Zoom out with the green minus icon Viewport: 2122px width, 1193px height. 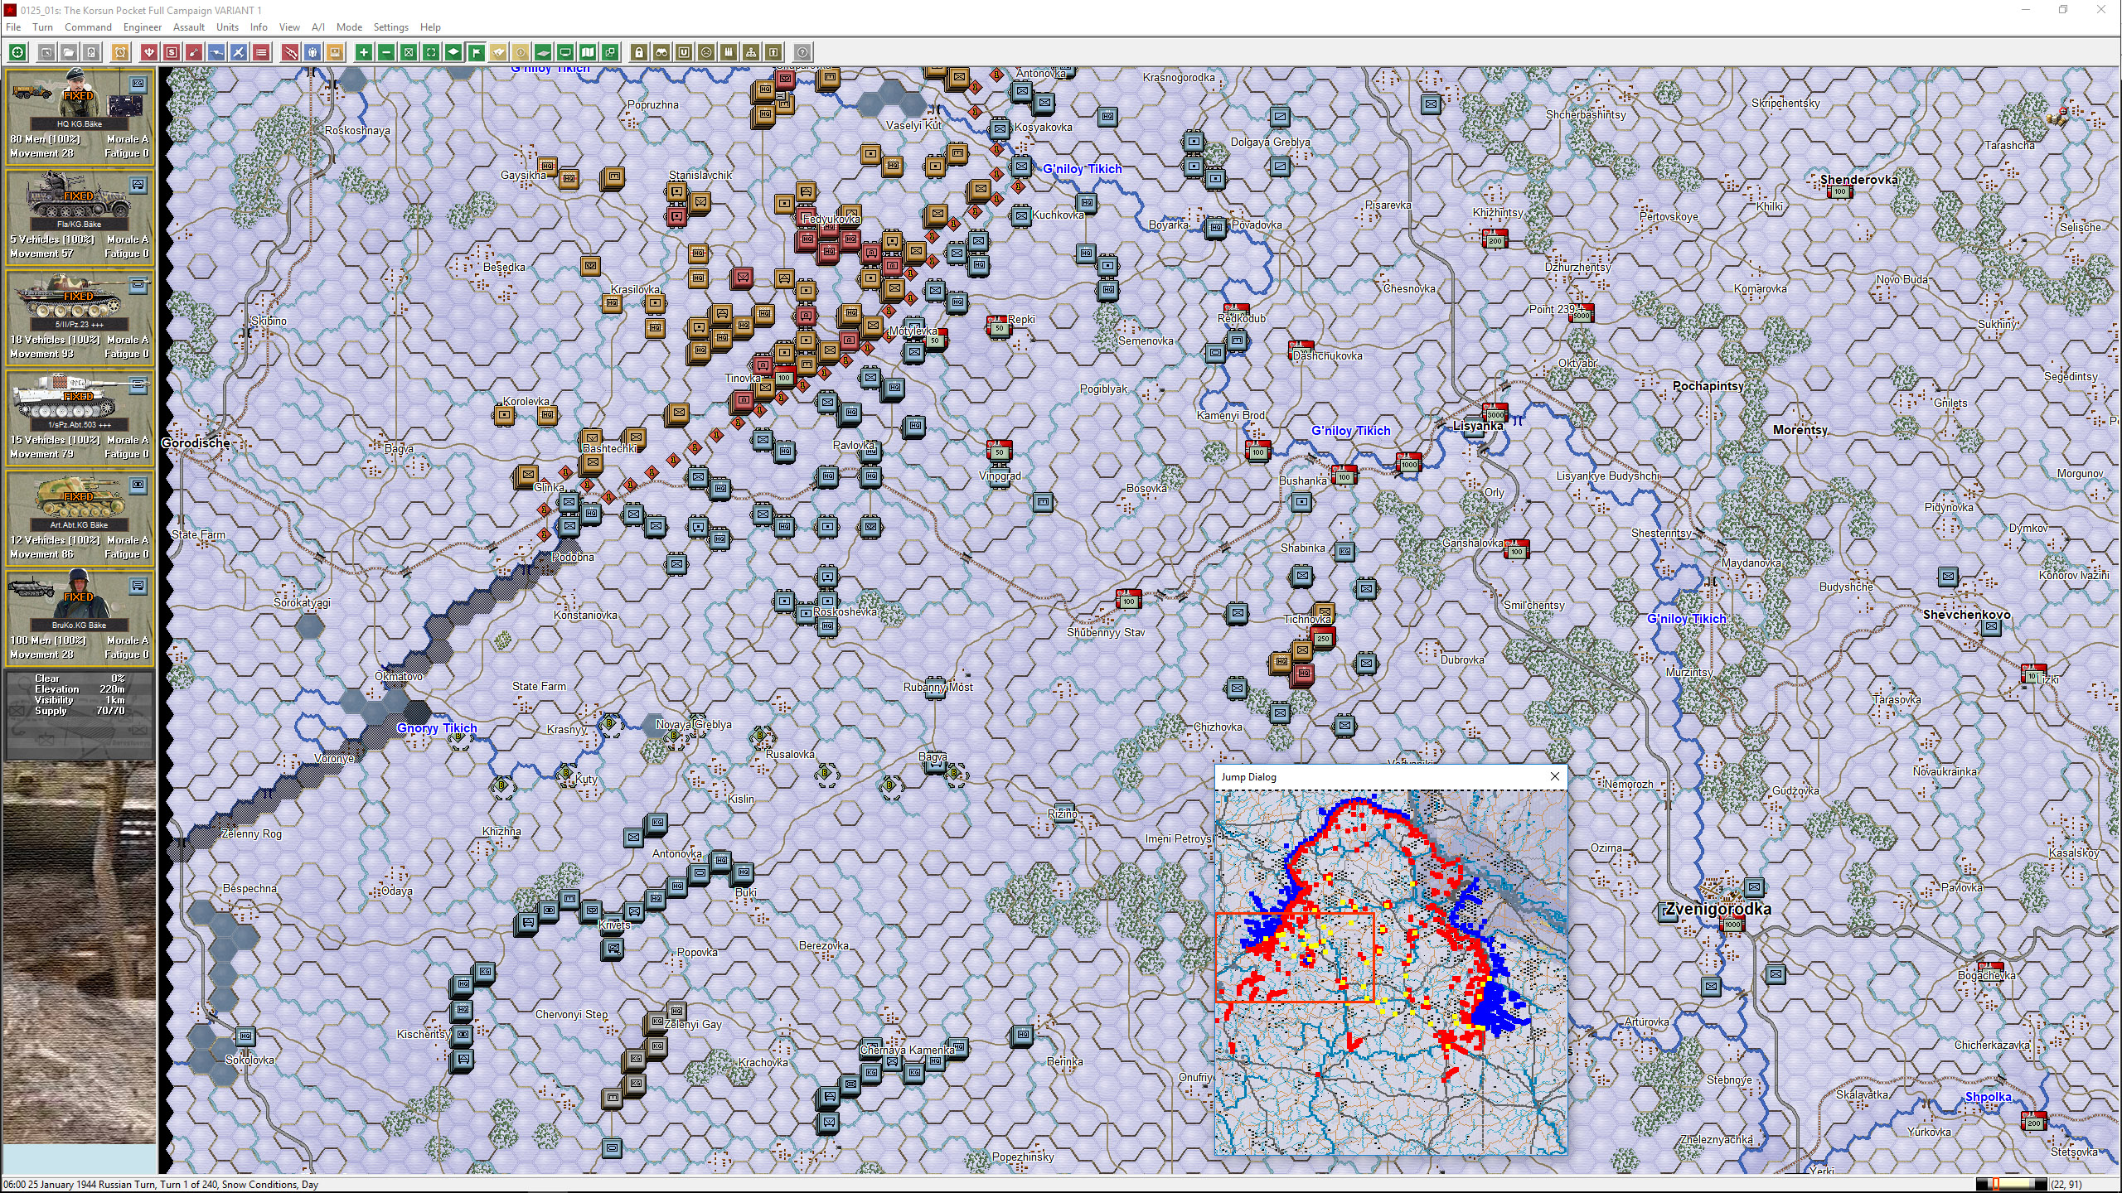point(386,52)
